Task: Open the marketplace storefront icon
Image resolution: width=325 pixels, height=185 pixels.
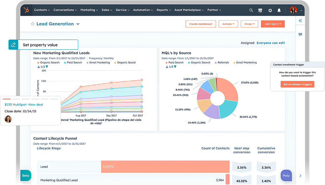Action: click(x=260, y=10)
